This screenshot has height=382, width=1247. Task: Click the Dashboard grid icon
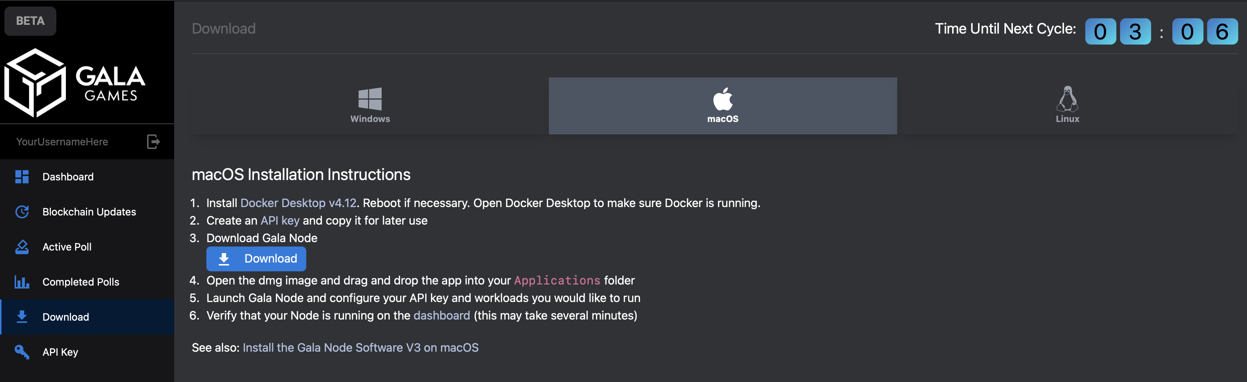[22, 177]
